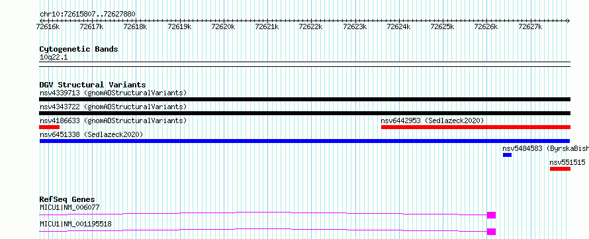589x239 pixels.
Task: Click the 72626k ruler position
Action: pyautogui.click(x=486, y=26)
